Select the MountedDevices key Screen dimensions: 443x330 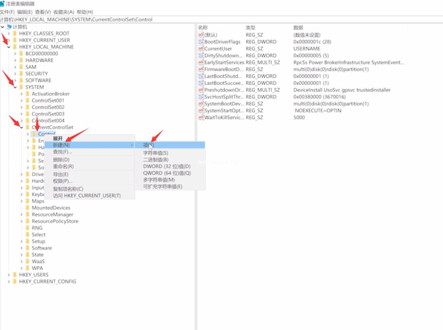[x=51, y=208]
